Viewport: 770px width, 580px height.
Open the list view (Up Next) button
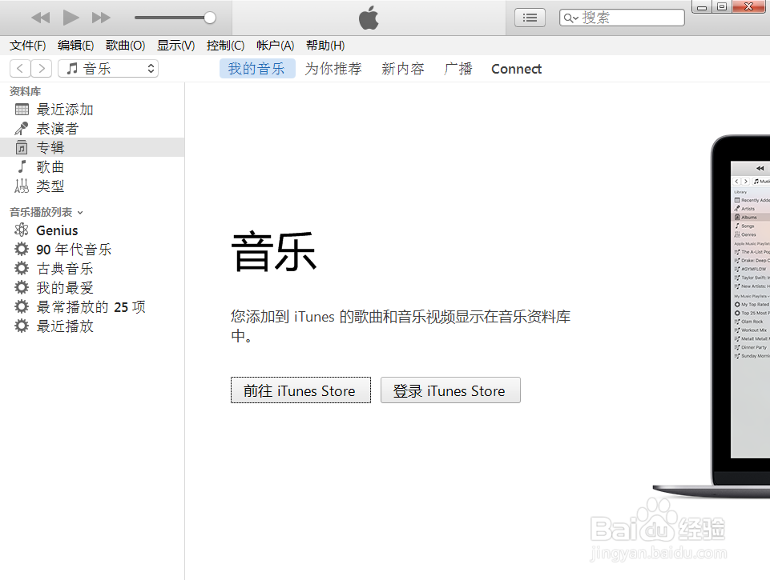click(x=530, y=18)
